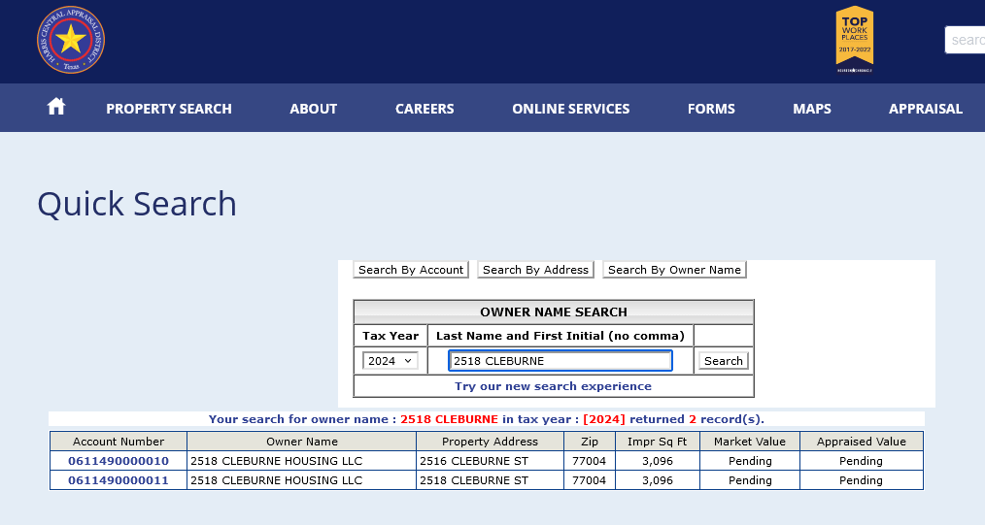Click Market Value Pending for 2518 CLEBURNE ST

[749, 480]
